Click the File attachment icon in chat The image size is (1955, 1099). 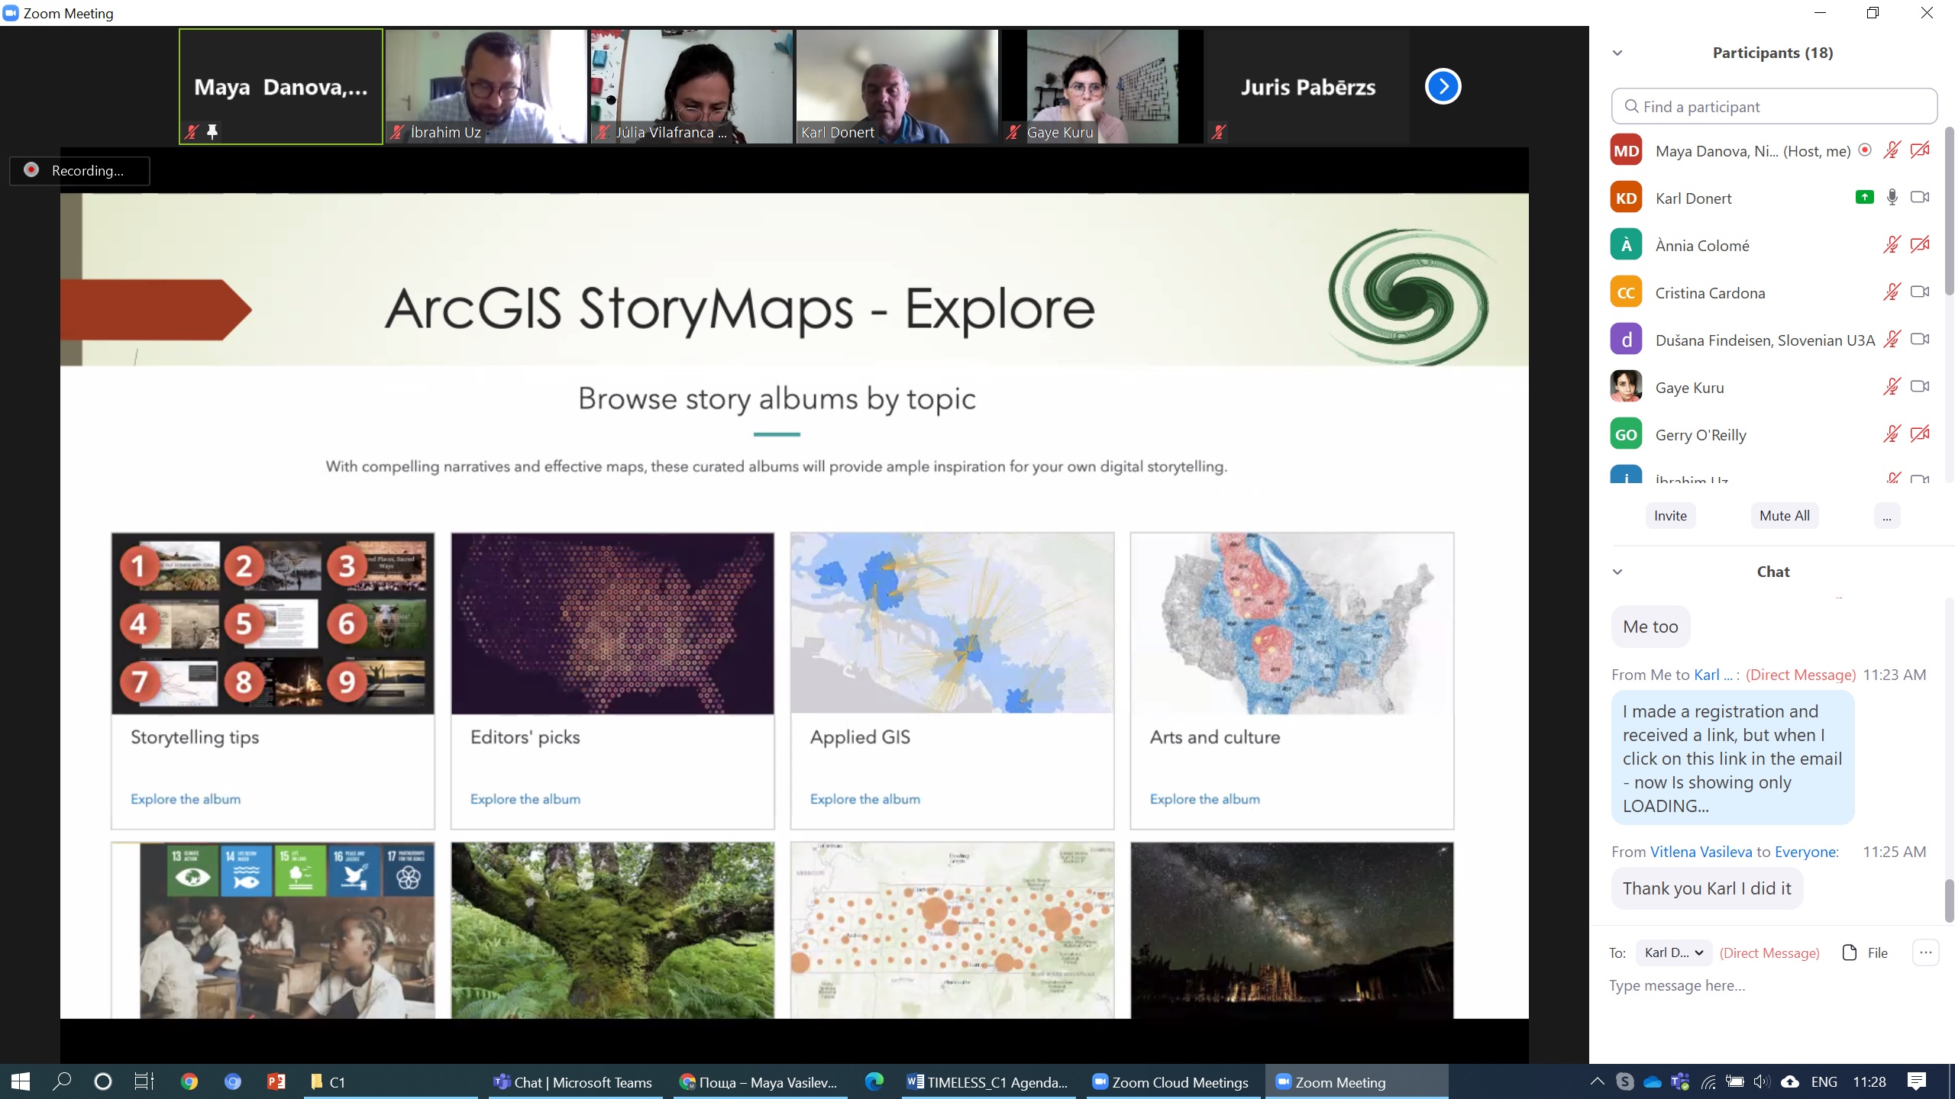tap(1850, 952)
